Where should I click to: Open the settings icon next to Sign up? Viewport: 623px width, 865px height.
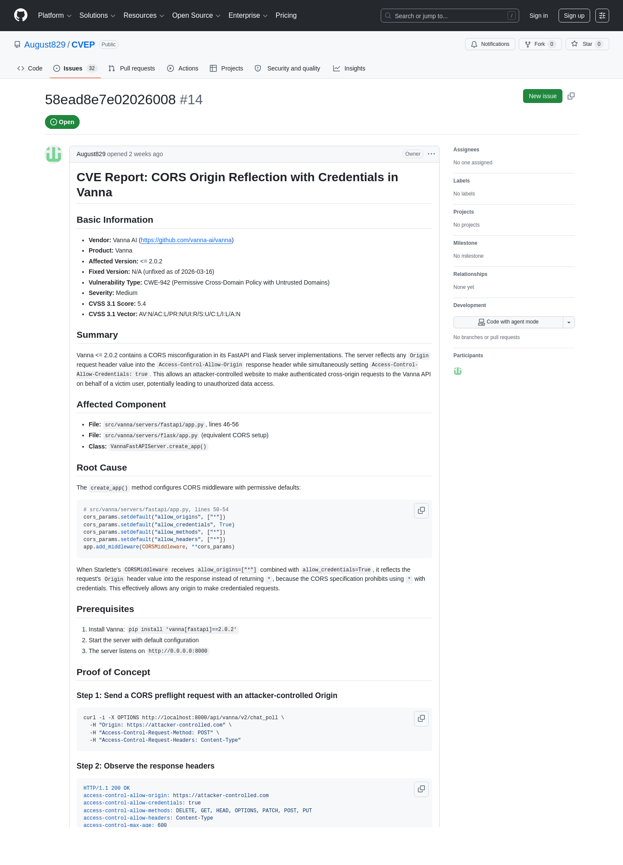pos(602,16)
